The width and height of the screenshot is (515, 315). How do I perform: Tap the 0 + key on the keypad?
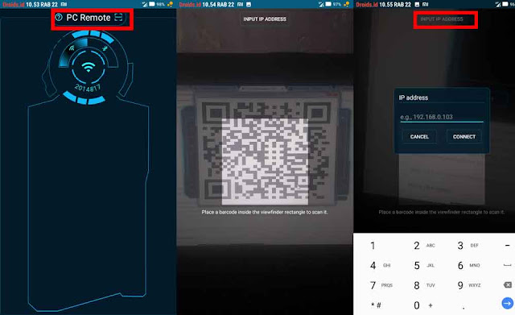click(x=422, y=305)
